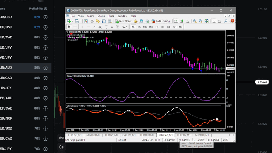Select the Fibonacci retracement tool
This screenshot has width=272, height=153.
(x=106, y=27)
